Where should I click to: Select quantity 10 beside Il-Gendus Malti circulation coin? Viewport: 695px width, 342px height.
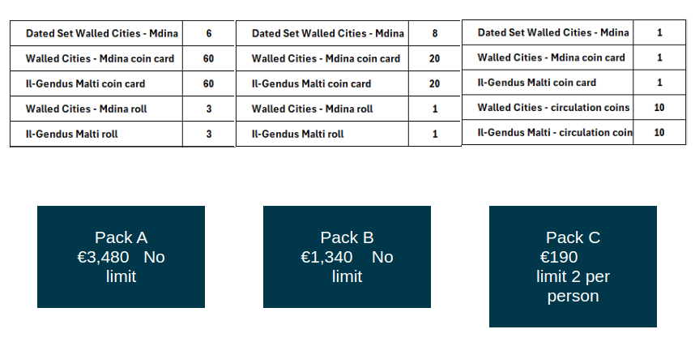pyautogui.click(x=659, y=132)
